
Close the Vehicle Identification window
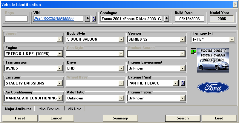tap(235, 5)
